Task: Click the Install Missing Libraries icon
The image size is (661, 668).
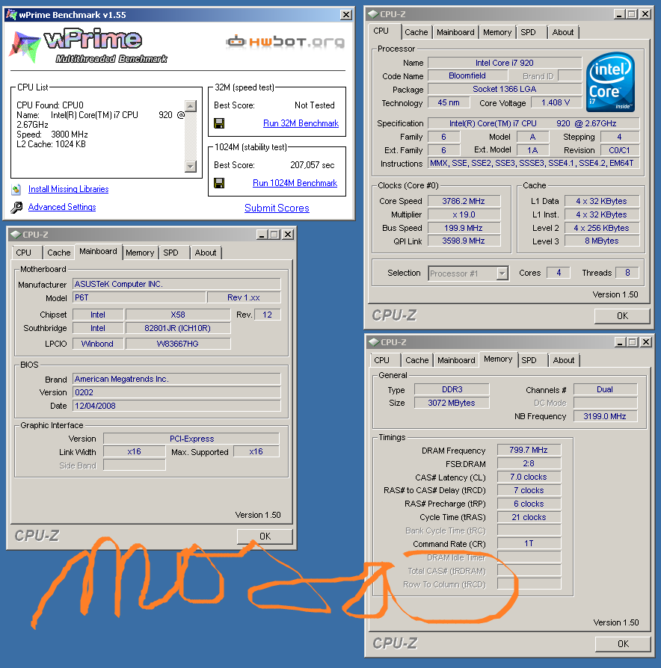Action: point(16,189)
